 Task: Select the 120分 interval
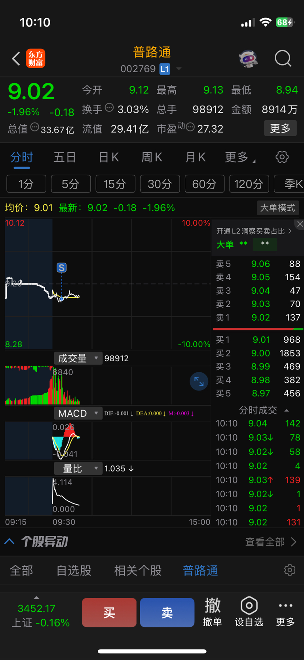pyautogui.click(x=249, y=184)
